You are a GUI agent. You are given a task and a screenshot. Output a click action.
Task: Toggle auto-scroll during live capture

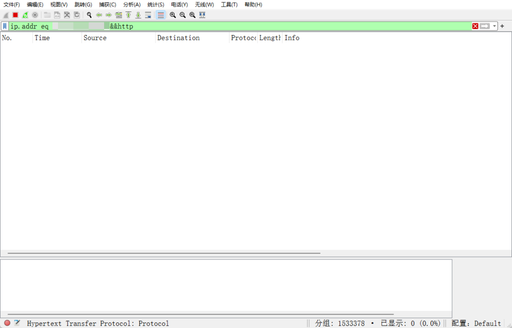tap(148, 15)
